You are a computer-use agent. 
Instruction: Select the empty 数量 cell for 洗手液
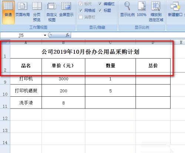(110, 103)
